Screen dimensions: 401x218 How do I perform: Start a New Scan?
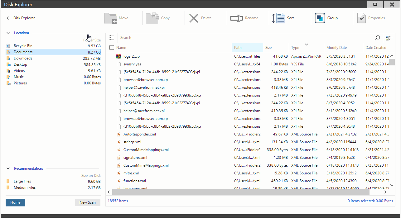(88, 202)
